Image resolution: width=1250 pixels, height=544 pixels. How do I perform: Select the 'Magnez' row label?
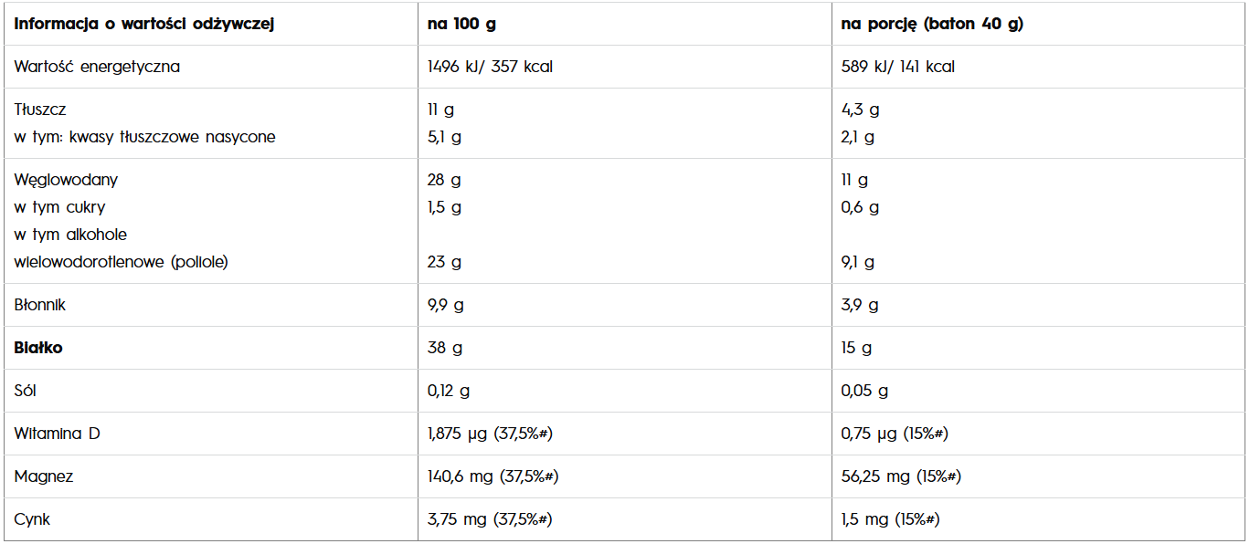(x=44, y=476)
